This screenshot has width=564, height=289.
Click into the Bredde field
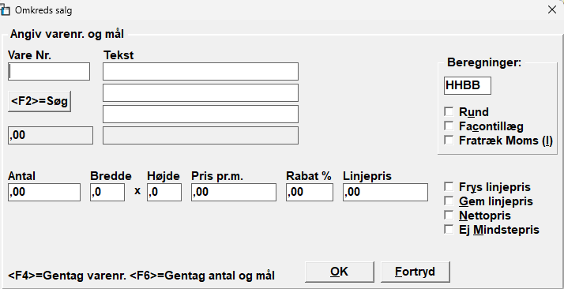coord(107,193)
